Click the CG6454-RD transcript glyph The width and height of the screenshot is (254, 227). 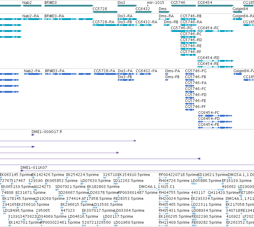pyautogui.click(x=215, y=61)
